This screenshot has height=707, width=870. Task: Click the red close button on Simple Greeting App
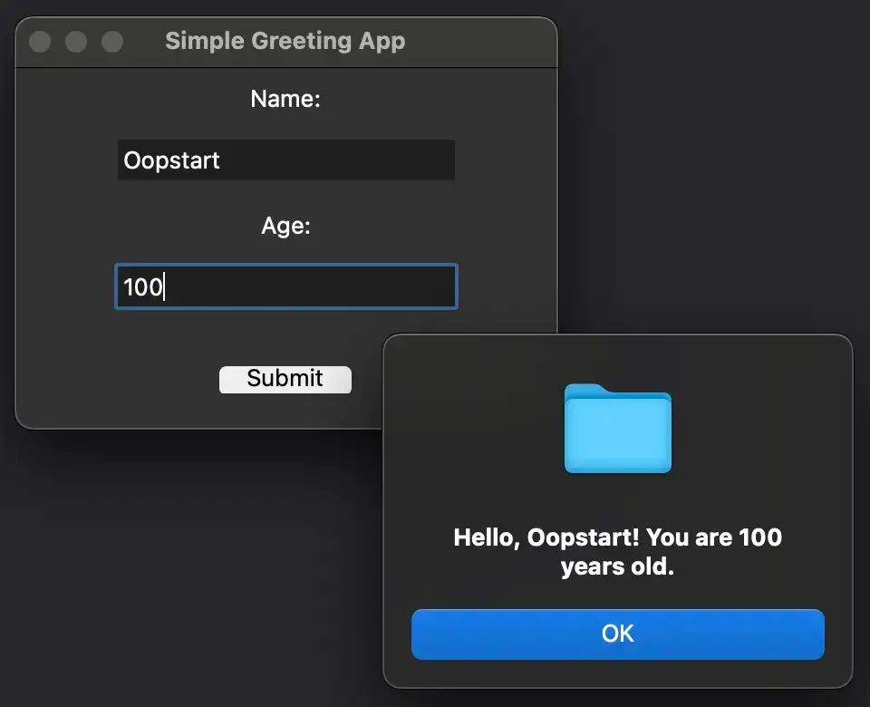(39, 41)
